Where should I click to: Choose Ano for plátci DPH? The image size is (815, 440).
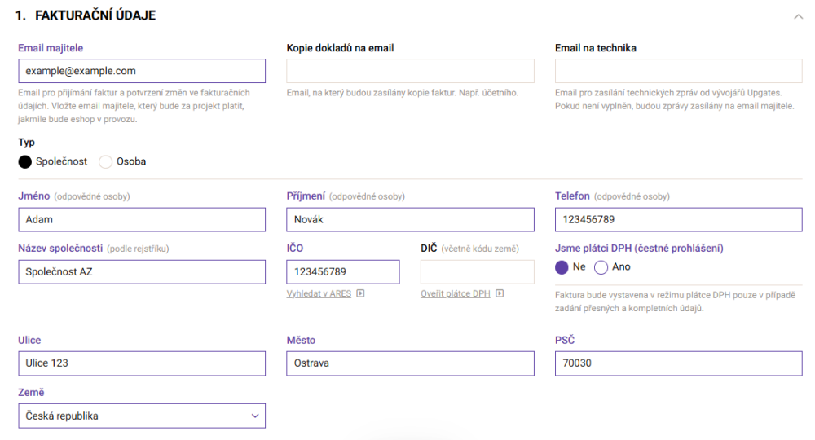click(601, 267)
